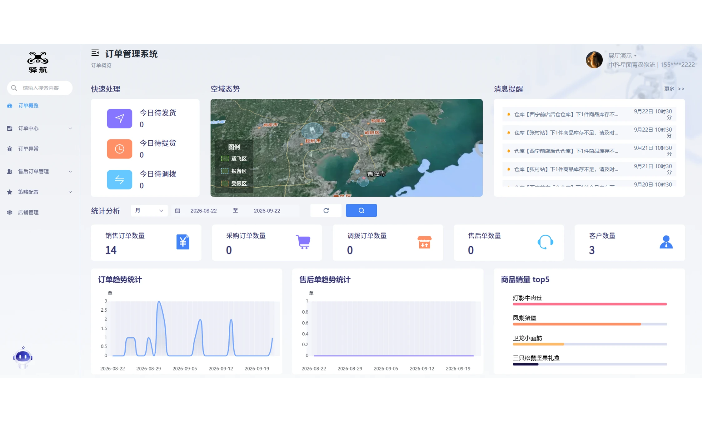Click the 商品销量 top5 heading
Screen dimensions: 703x422
coord(526,280)
